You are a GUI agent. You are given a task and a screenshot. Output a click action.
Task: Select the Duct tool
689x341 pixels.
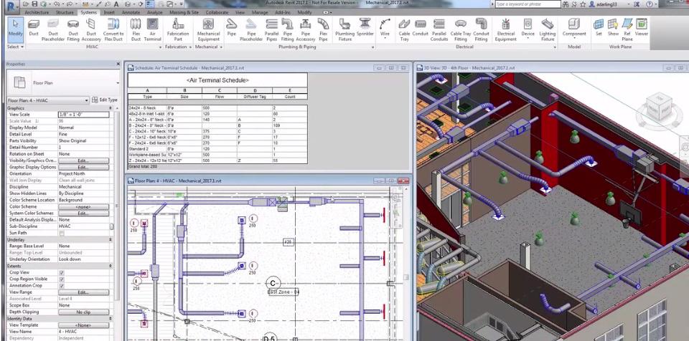point(34,29)
